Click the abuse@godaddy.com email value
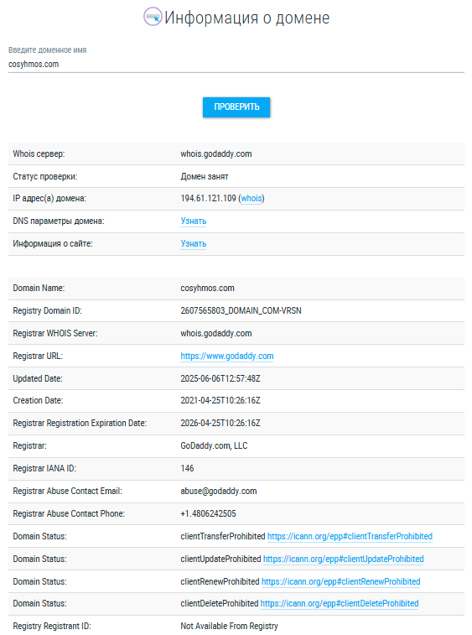472x635 pixels. [219, 492]
